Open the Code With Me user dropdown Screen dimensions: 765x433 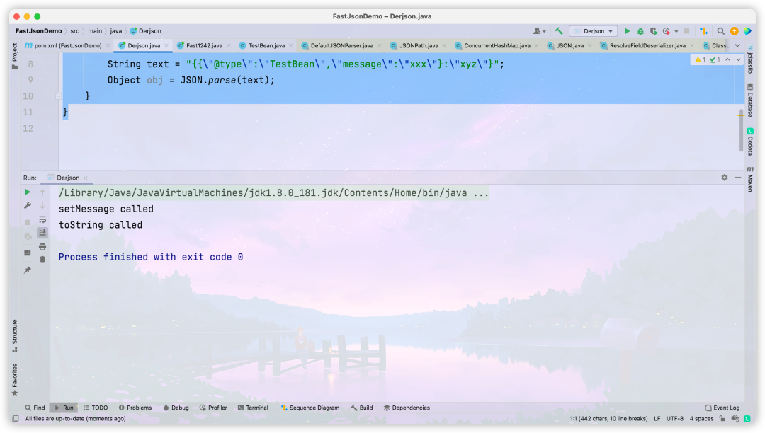540,31
